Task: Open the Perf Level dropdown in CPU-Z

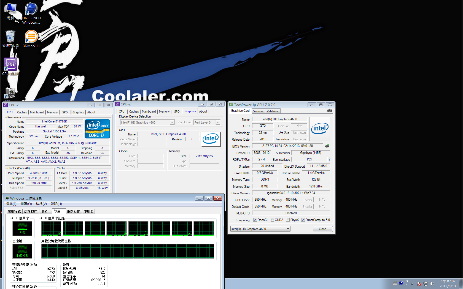Action: coord(207,122)
